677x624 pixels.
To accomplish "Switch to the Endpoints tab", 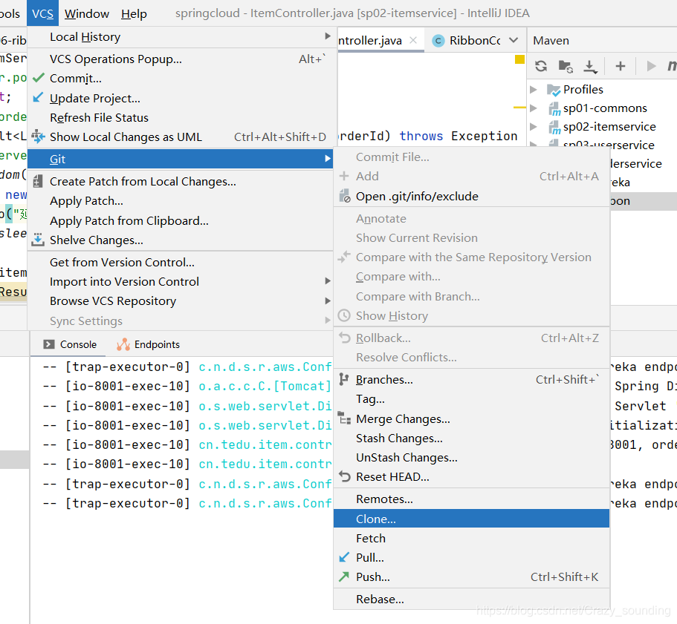I will (x=148, y=344).
